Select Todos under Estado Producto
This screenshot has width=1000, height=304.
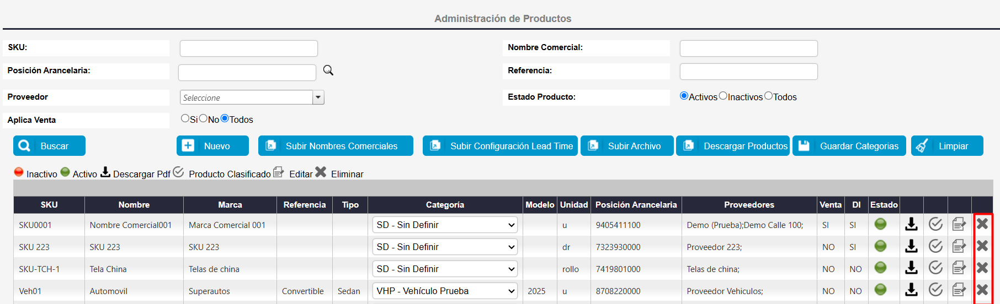768,96
